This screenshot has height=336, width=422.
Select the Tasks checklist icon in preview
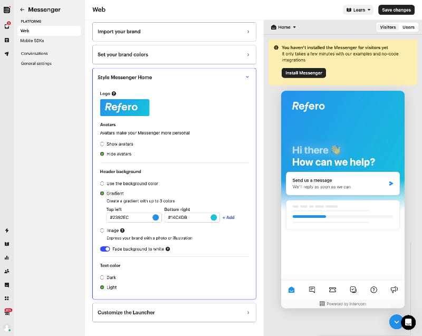353,290
